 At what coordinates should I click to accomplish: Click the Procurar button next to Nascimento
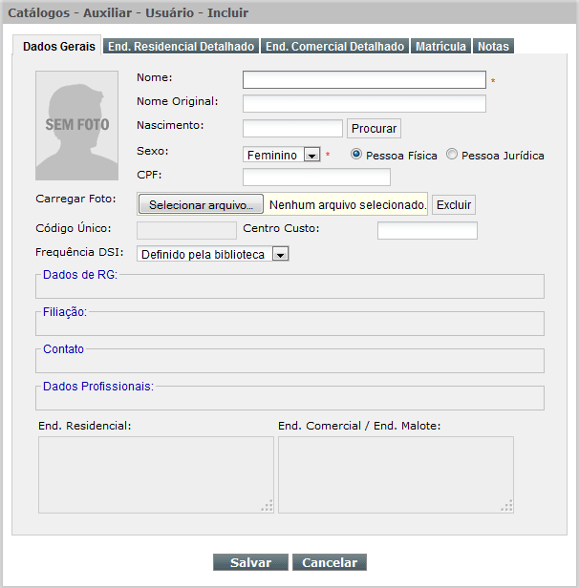pos(374,128)
